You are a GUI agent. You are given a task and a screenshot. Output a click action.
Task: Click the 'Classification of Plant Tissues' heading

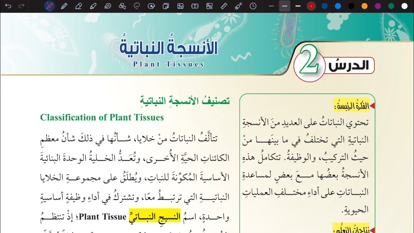click(x=102, y=117)
